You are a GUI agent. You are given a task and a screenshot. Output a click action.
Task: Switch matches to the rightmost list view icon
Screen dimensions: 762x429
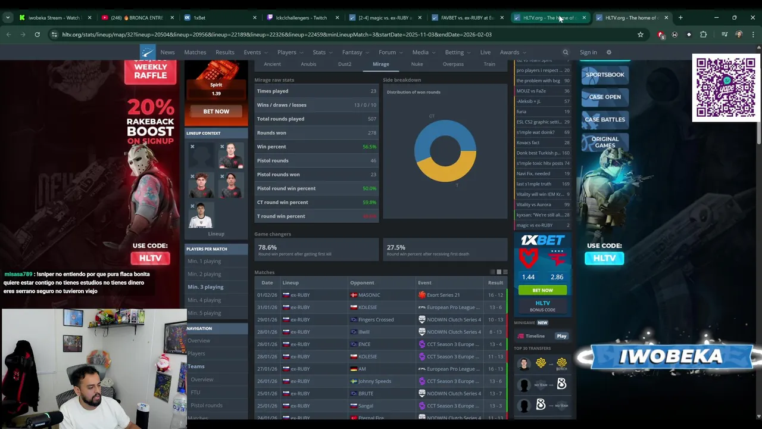[505, 272]
